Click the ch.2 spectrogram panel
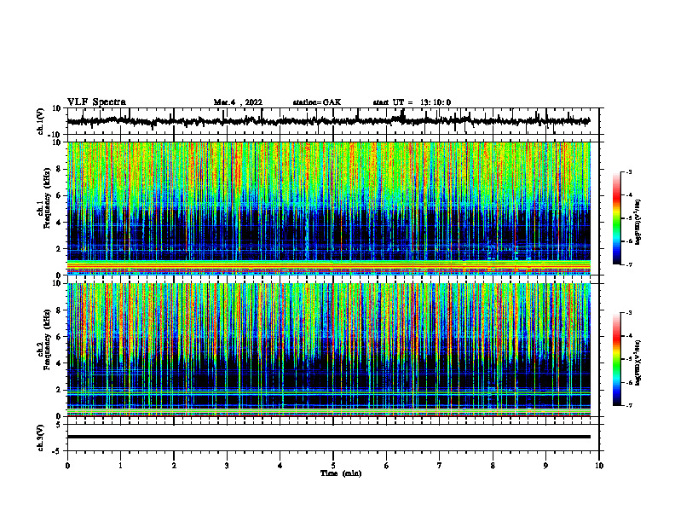The width and height of the screenshot is (675, 522). [x=333, y=350]
